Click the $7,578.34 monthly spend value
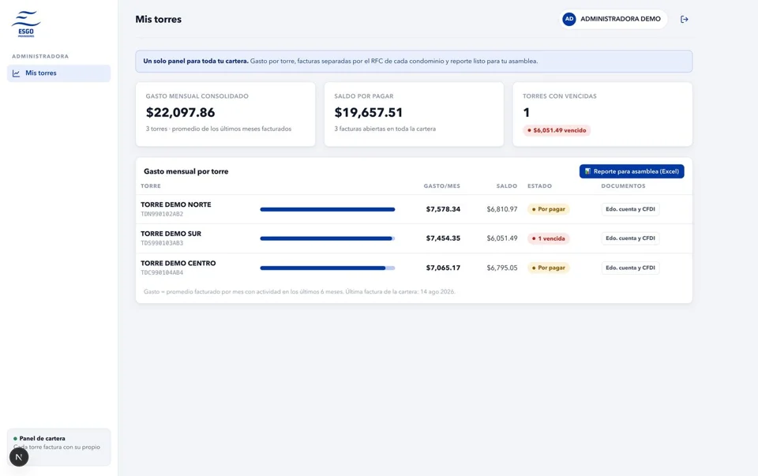758x476 pixels. click(443, 209)
